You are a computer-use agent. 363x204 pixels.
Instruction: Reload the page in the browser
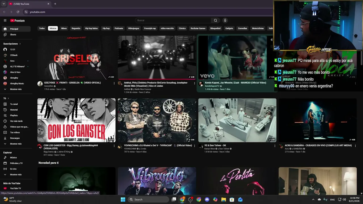pyautogui.click(x=18, y=12)
